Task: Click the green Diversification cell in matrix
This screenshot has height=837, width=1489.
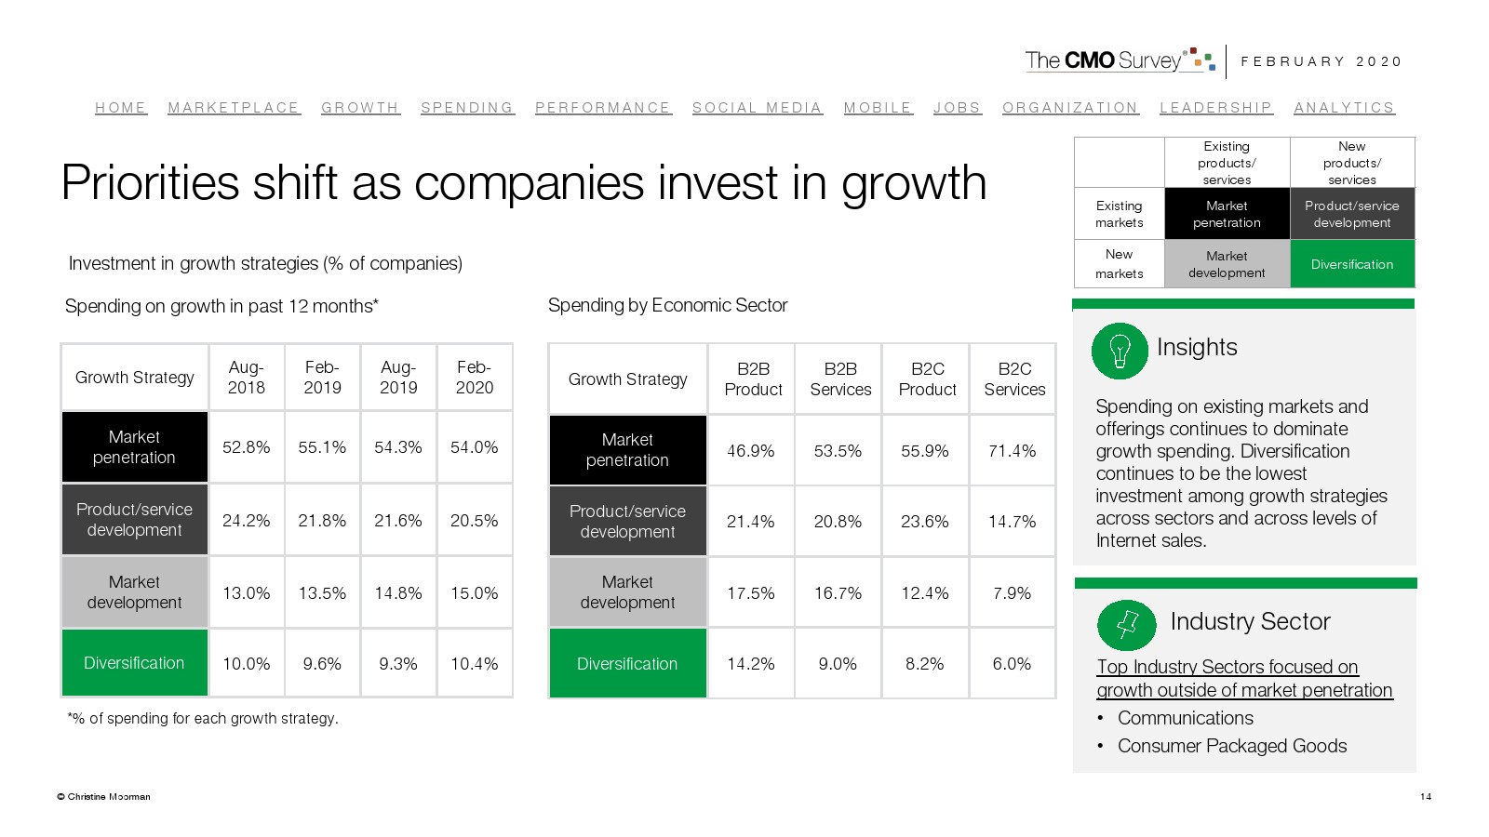Action: (1352, 264)
